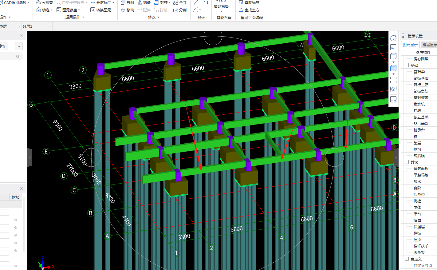Viewport: 437px width, 270px height.
Task: Expand the right side panel handle
Action: tap(396, 157)
